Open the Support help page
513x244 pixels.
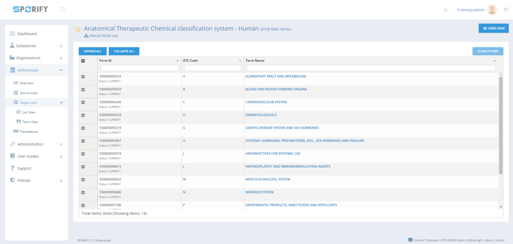click(24, 168)
